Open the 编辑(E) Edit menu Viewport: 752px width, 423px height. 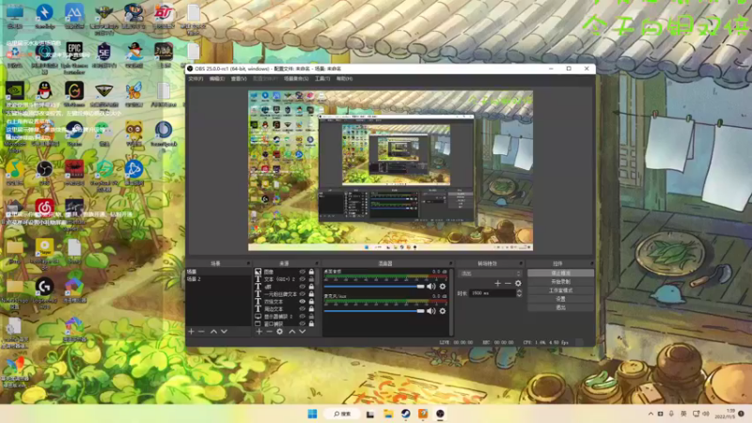tap(217, 79)
